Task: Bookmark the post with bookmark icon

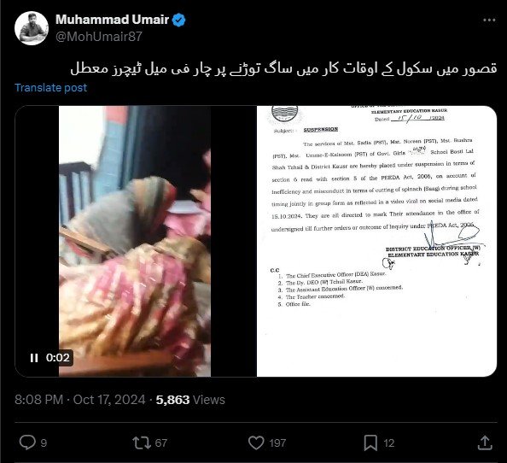Action: [370, 442]
